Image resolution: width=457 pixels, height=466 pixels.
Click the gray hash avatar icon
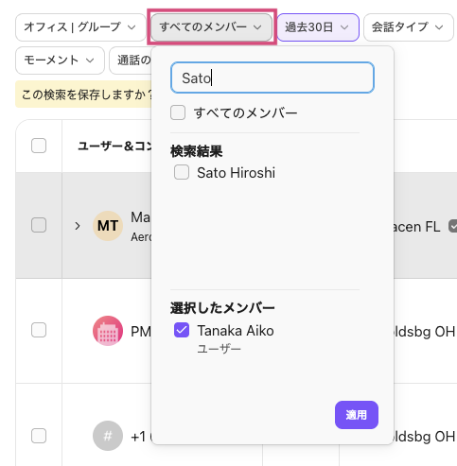tap(108, 436)
